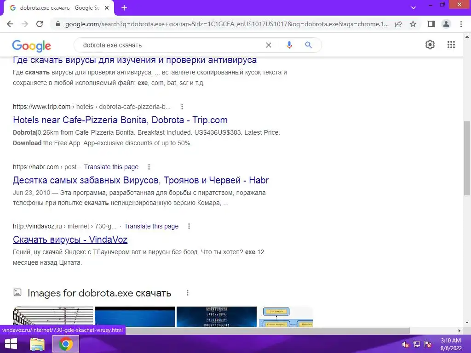The image size is (471, 353).
Task: Click the https://habr.com breadcrumb URL
Action: [36, 167]
